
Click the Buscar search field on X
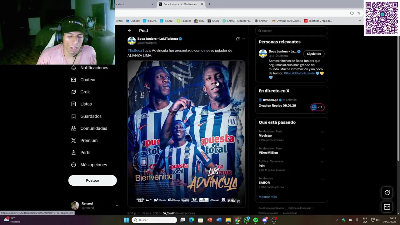tap(292, 31)
